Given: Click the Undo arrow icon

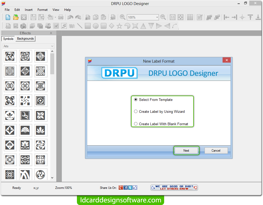Looking at the screenshot, I should tap(71, 17).
